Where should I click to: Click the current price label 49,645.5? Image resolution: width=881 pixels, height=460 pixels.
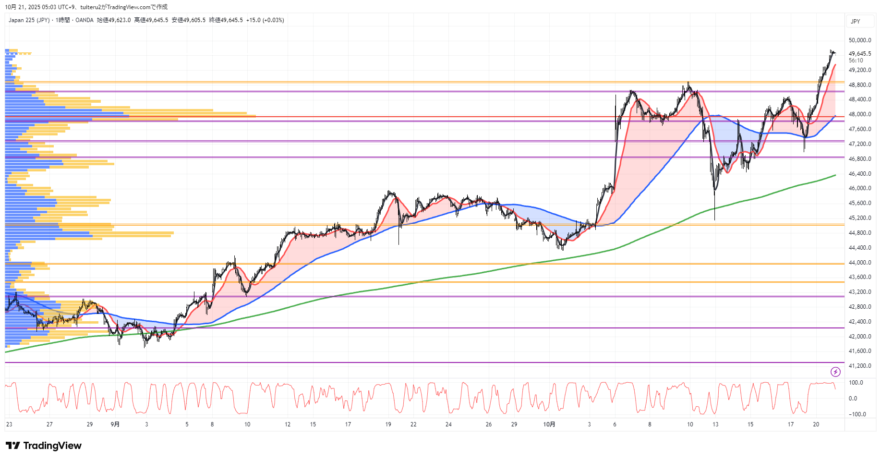coord(859,54)
